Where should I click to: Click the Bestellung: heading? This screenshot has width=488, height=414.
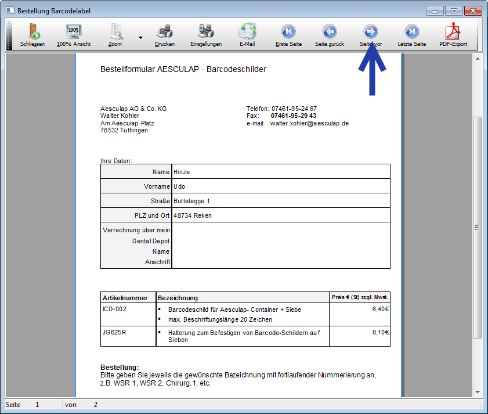coord(120,368)
